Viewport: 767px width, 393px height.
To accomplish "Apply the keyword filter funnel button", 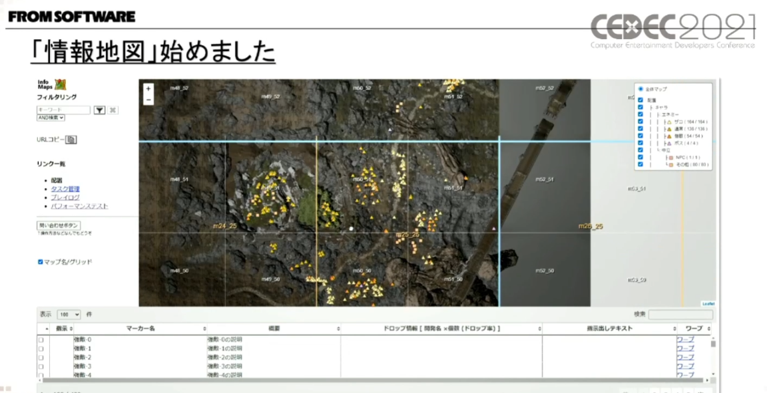I will [99, 110].
